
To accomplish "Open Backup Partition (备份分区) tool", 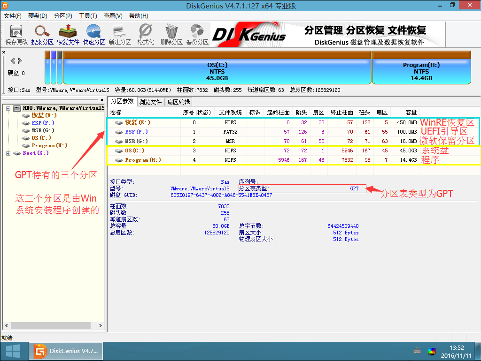I will (197, 35).
